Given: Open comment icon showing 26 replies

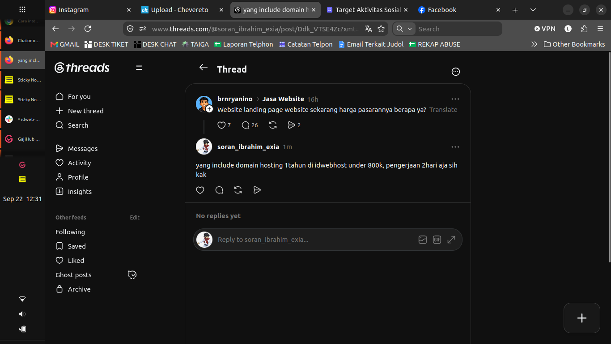Looking at the screenshot, I should pos(250,125).
